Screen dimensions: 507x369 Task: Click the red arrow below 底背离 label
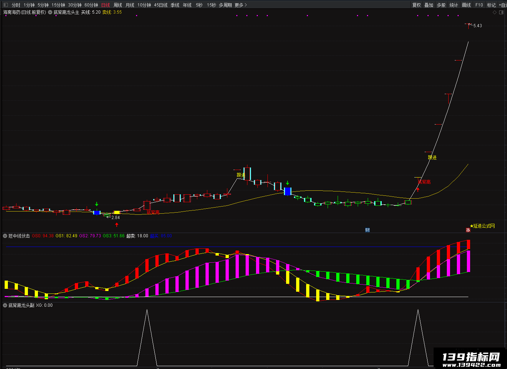point(417,189)
